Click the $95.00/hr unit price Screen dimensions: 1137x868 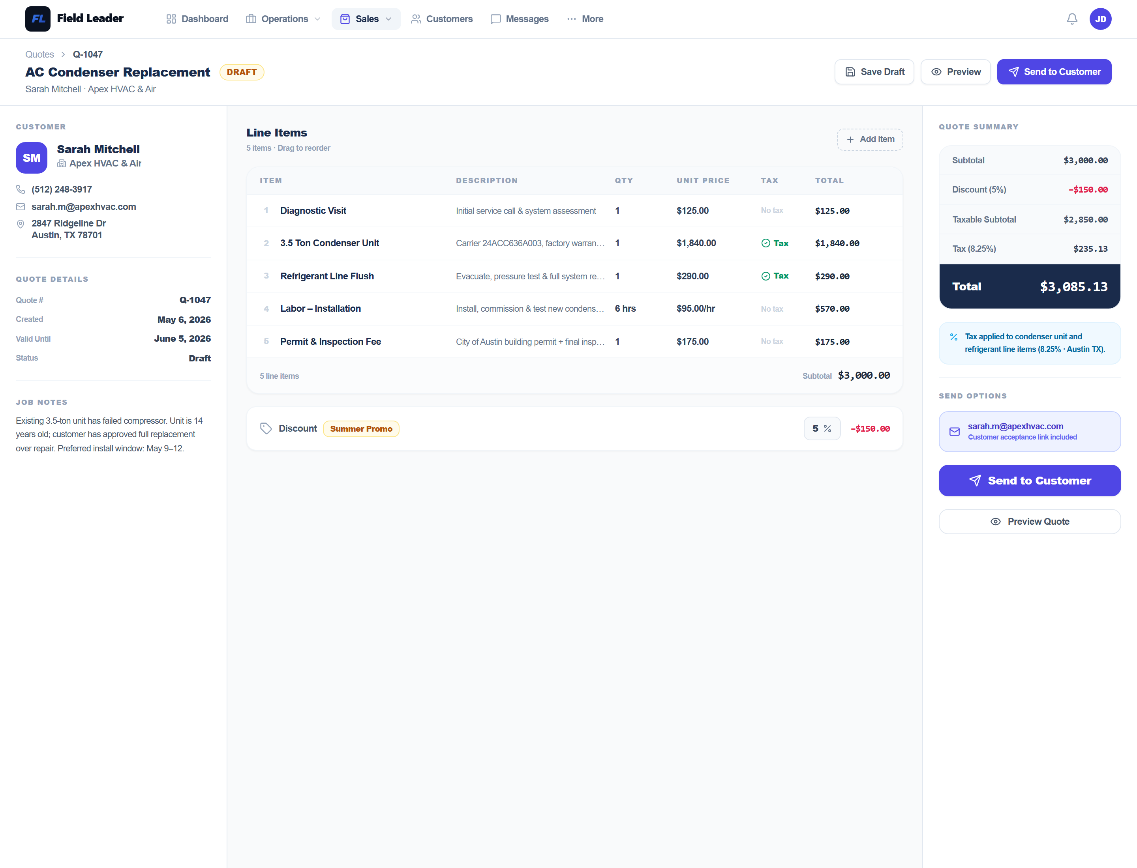[696, 309]
